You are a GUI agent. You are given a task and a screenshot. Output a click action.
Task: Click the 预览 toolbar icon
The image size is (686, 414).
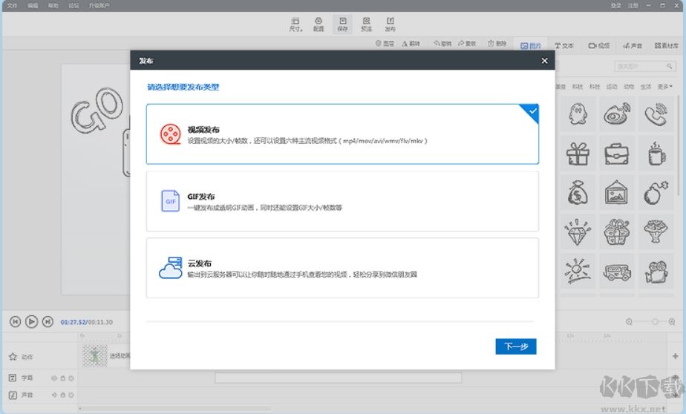pyautogui.click(x=366, y=24)
